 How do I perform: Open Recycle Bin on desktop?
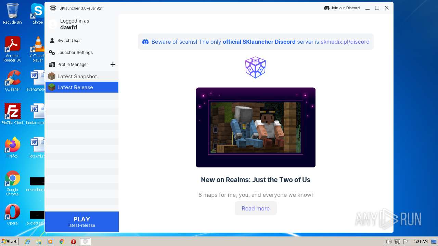[12, 14]
